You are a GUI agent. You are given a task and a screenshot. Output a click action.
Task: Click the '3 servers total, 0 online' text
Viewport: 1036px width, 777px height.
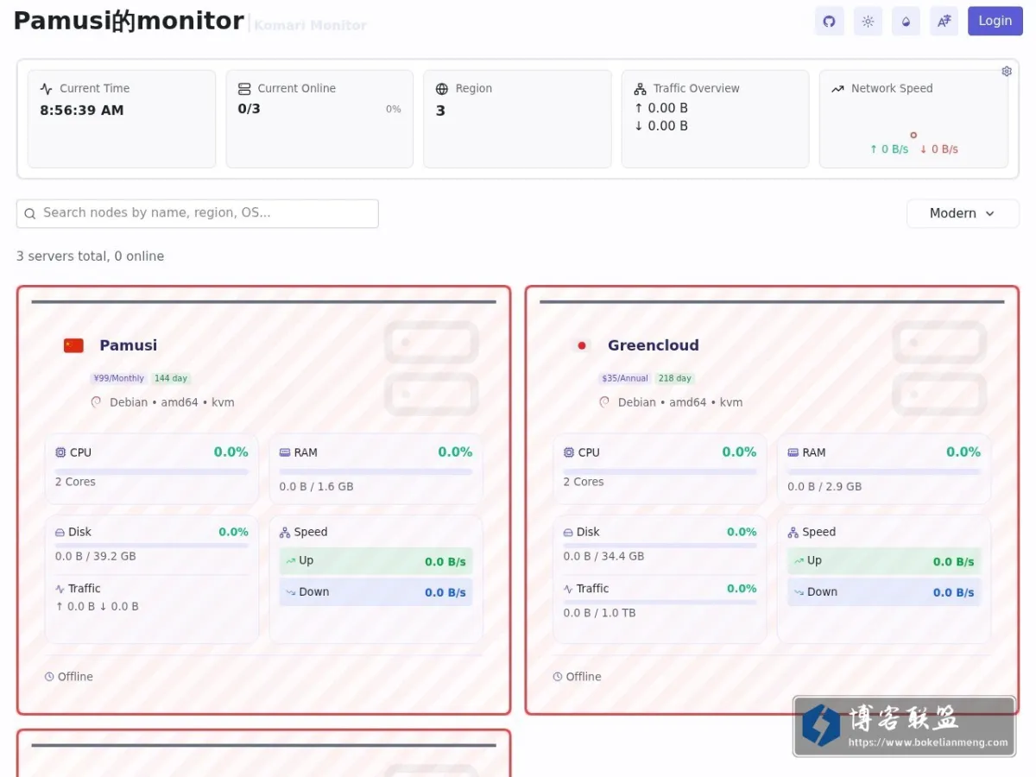point(90,256)
